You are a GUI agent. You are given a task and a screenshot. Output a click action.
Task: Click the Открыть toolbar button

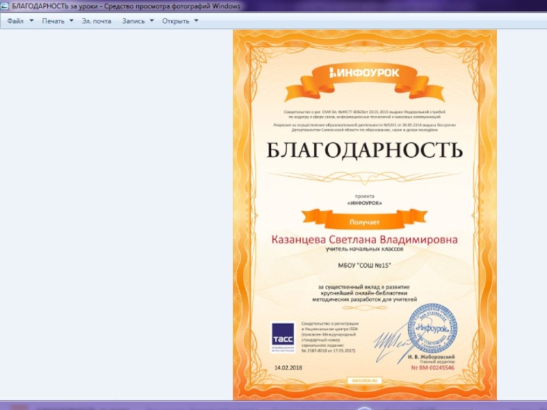pos(176,20)
